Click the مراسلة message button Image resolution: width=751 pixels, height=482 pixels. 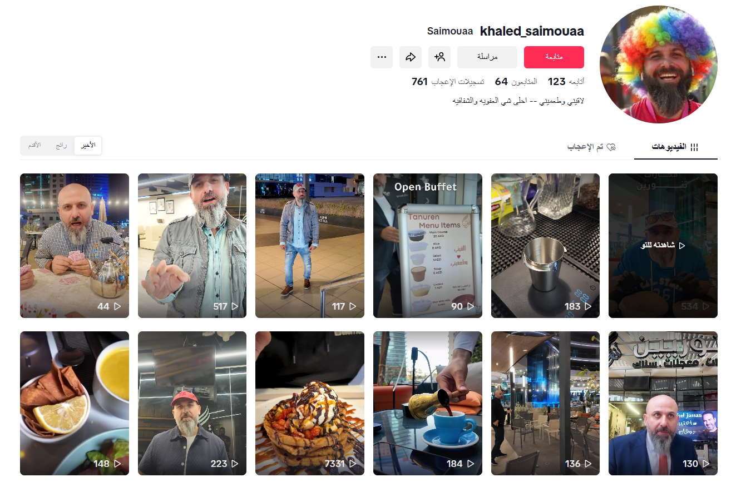(x=487, y=57)
